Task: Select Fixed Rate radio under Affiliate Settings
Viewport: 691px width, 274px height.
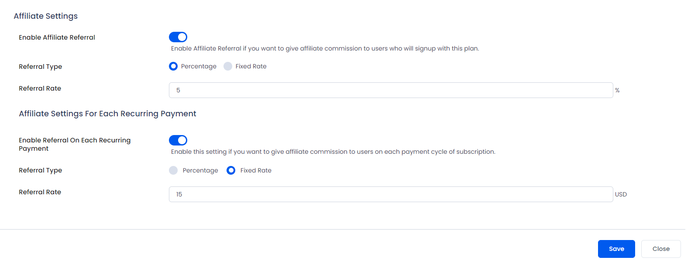Action: [228, 66]
